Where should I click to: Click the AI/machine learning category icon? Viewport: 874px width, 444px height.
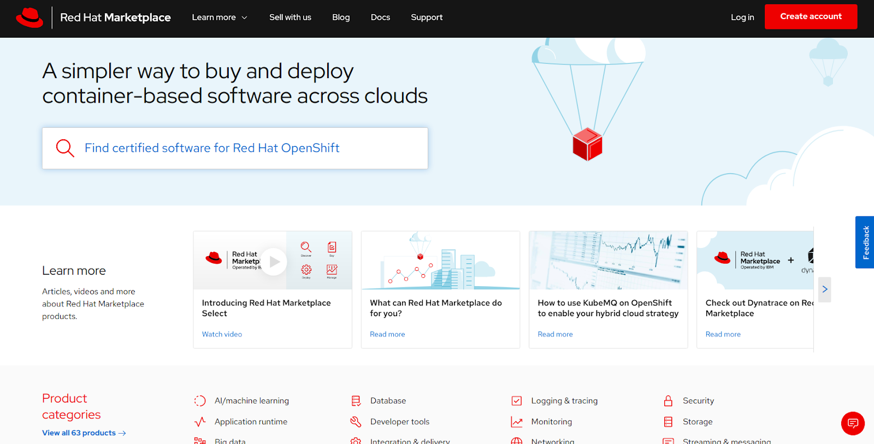(x=200, y=401)
